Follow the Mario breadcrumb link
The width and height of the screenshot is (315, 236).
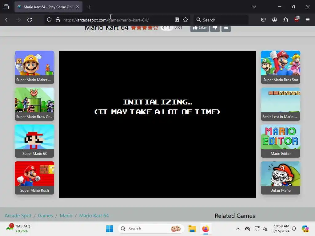click(x=66, y=215)
